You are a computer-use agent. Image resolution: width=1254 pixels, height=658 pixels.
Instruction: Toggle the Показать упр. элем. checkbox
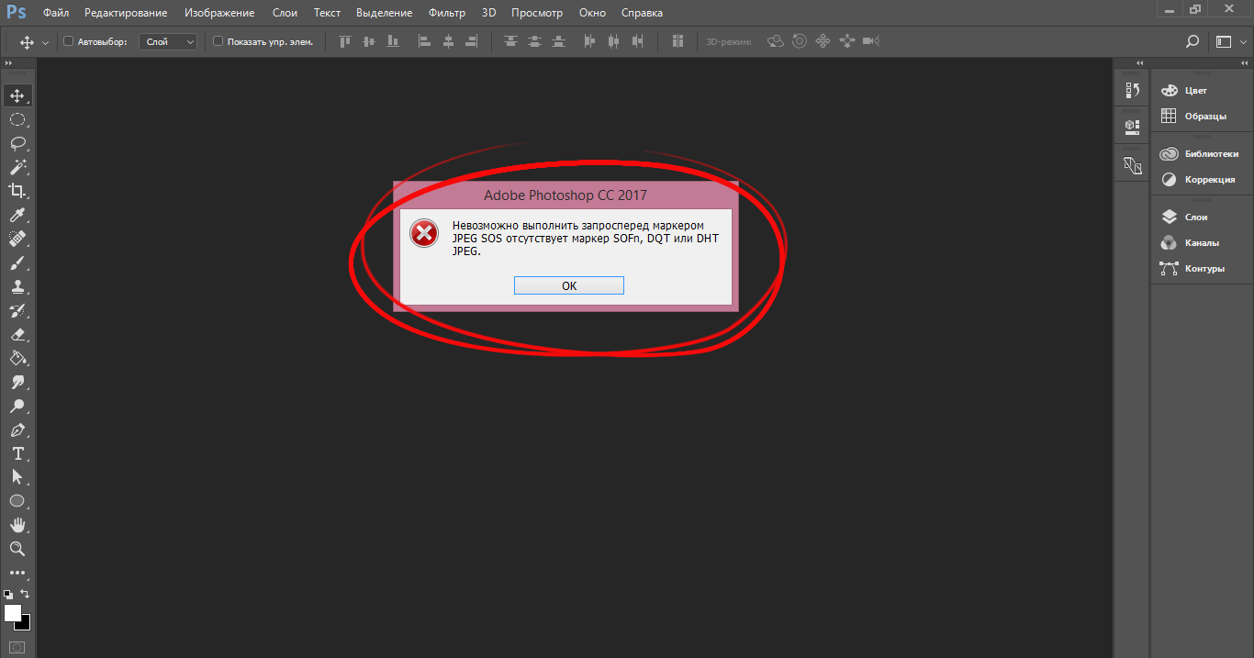(x=218, y=41)
